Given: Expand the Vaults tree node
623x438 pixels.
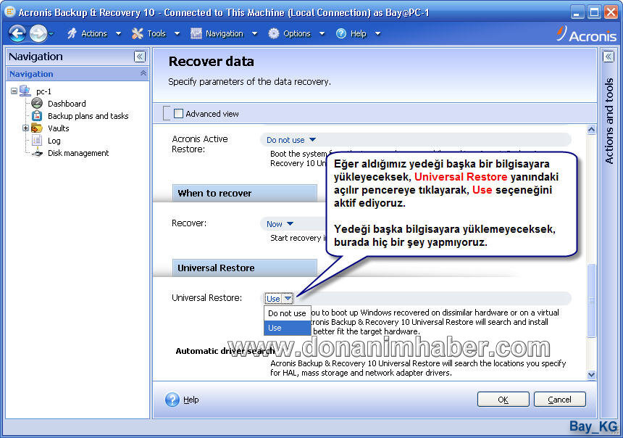Looking at the screenshot, I should 25,128.
